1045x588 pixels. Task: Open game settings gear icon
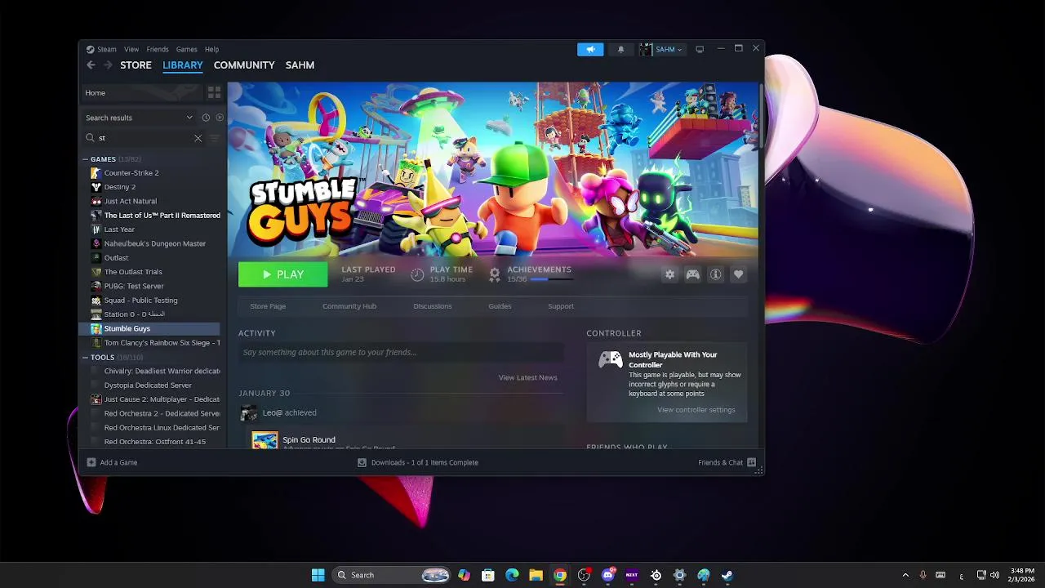669,274
